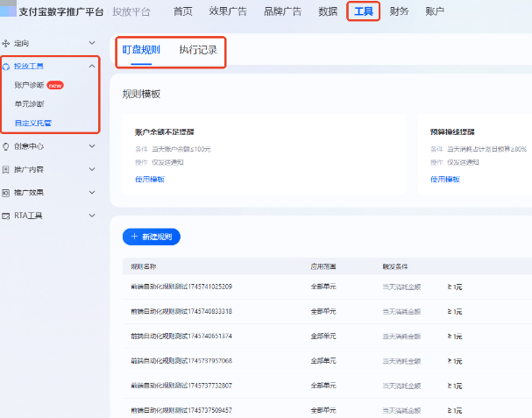Select rule 前端自动化规则测试1745737957068
This screenshot has width=532, height=418.
(181, 361)
